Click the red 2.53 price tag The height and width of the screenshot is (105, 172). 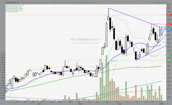click(169, 15)
